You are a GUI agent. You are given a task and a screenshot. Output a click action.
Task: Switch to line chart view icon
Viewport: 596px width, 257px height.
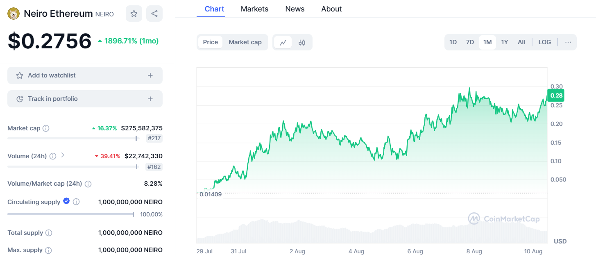(283, 42)
